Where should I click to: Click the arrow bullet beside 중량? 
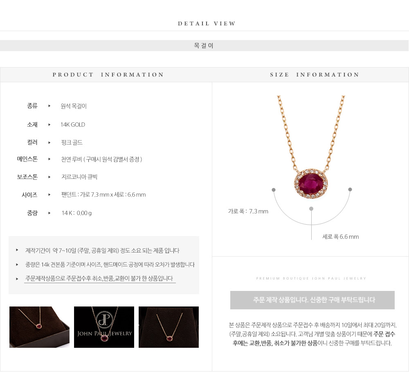[49, 213]
